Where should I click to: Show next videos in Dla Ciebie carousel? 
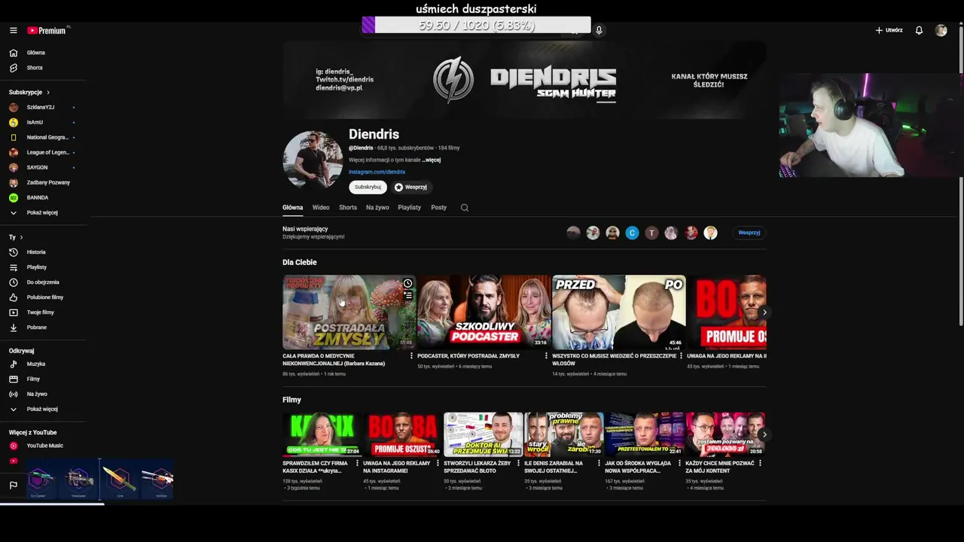tap(764, 312)
